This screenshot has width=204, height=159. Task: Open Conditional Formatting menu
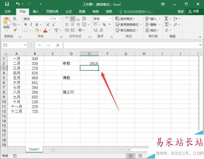125,19
